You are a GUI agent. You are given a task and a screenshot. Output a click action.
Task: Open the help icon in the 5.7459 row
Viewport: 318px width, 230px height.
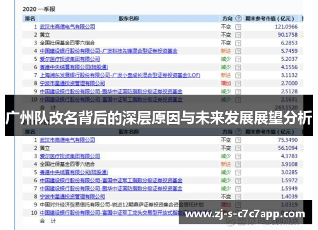[x=238, y=51]
